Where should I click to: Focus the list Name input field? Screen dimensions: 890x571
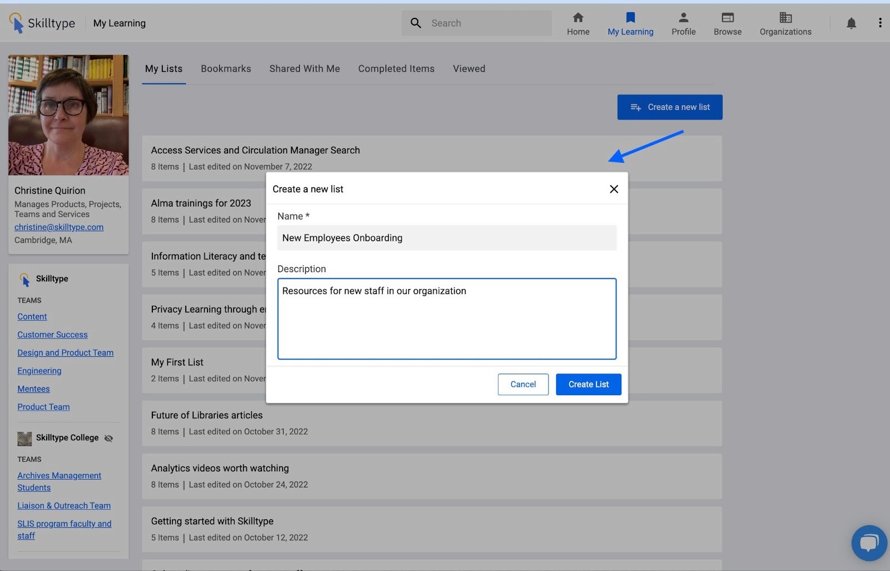click(x=447, y=238)
